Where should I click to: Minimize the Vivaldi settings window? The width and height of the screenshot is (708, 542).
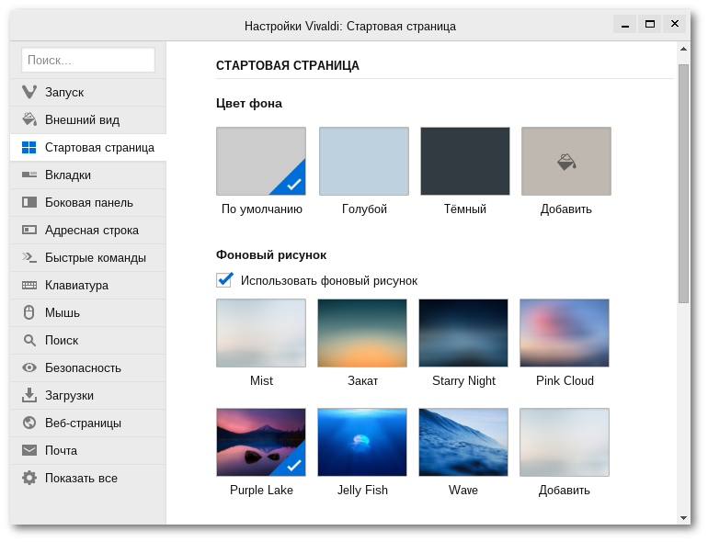click(x=625, y=25)
